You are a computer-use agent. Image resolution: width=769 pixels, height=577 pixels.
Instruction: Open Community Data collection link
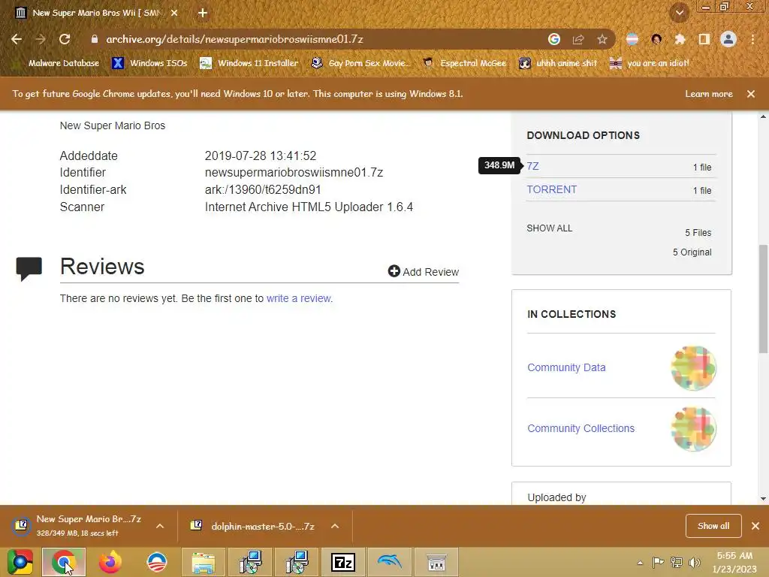[566, 367]
